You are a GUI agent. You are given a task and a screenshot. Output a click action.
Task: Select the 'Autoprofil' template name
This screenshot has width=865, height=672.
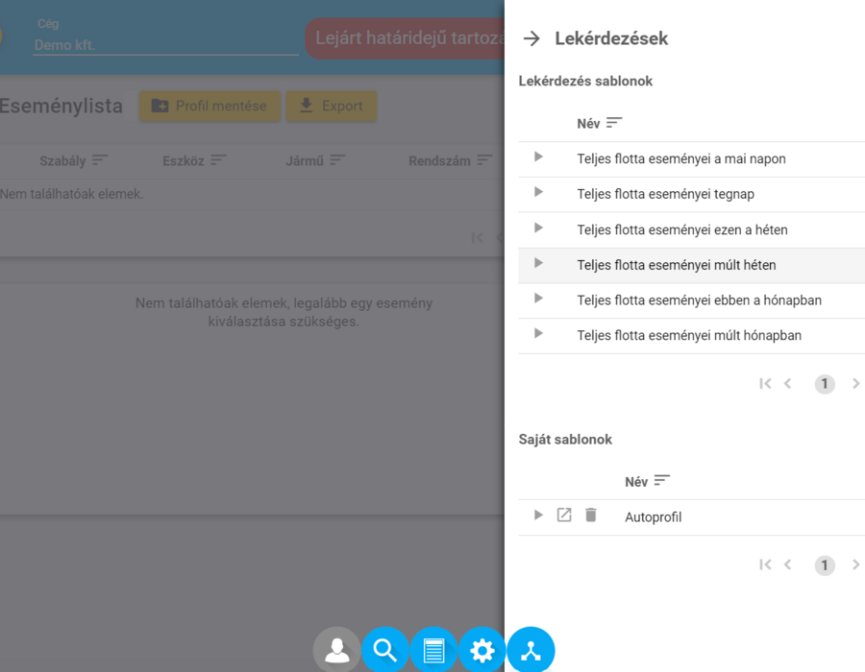pos(654,517)
